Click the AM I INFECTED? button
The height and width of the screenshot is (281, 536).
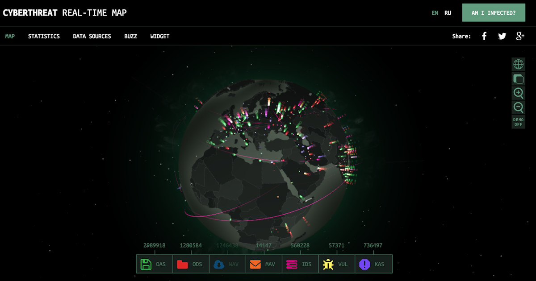(x=494, y=12)
